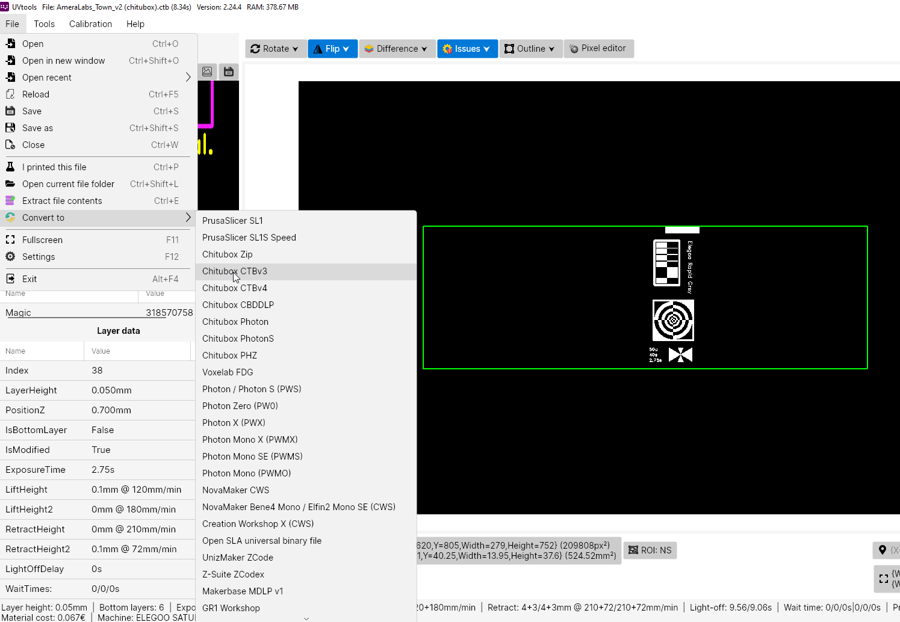Click the save layer image icon

click(x=229, y=72)
